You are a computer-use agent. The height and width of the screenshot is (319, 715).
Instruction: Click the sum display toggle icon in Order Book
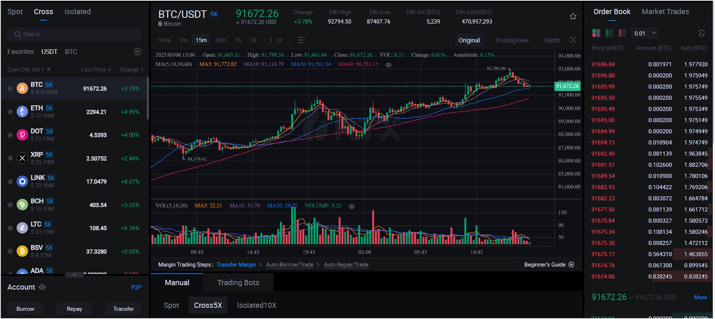pyautogui.click(x=702, y=33)
